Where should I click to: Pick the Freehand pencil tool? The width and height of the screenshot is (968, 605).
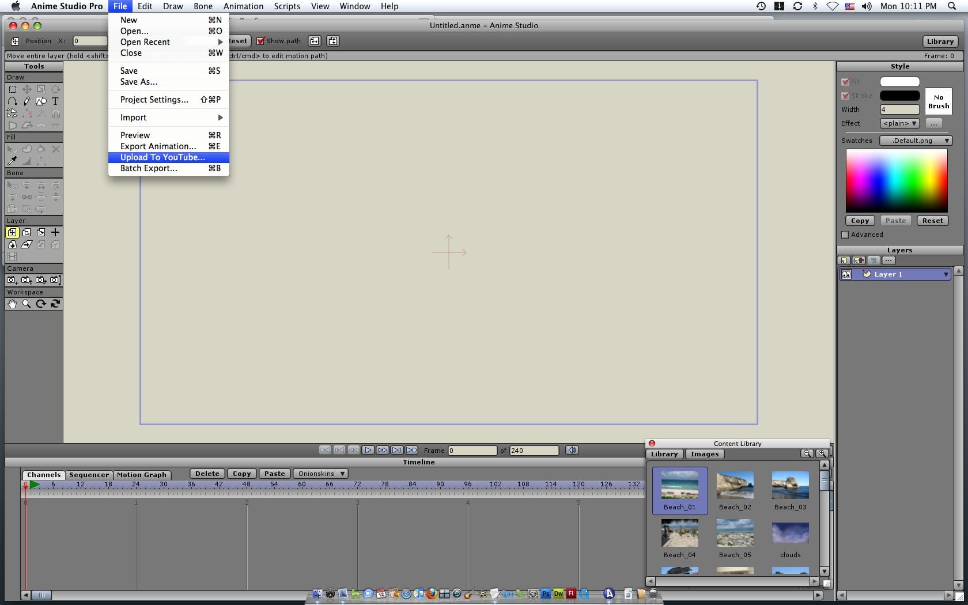click(27, 101)
